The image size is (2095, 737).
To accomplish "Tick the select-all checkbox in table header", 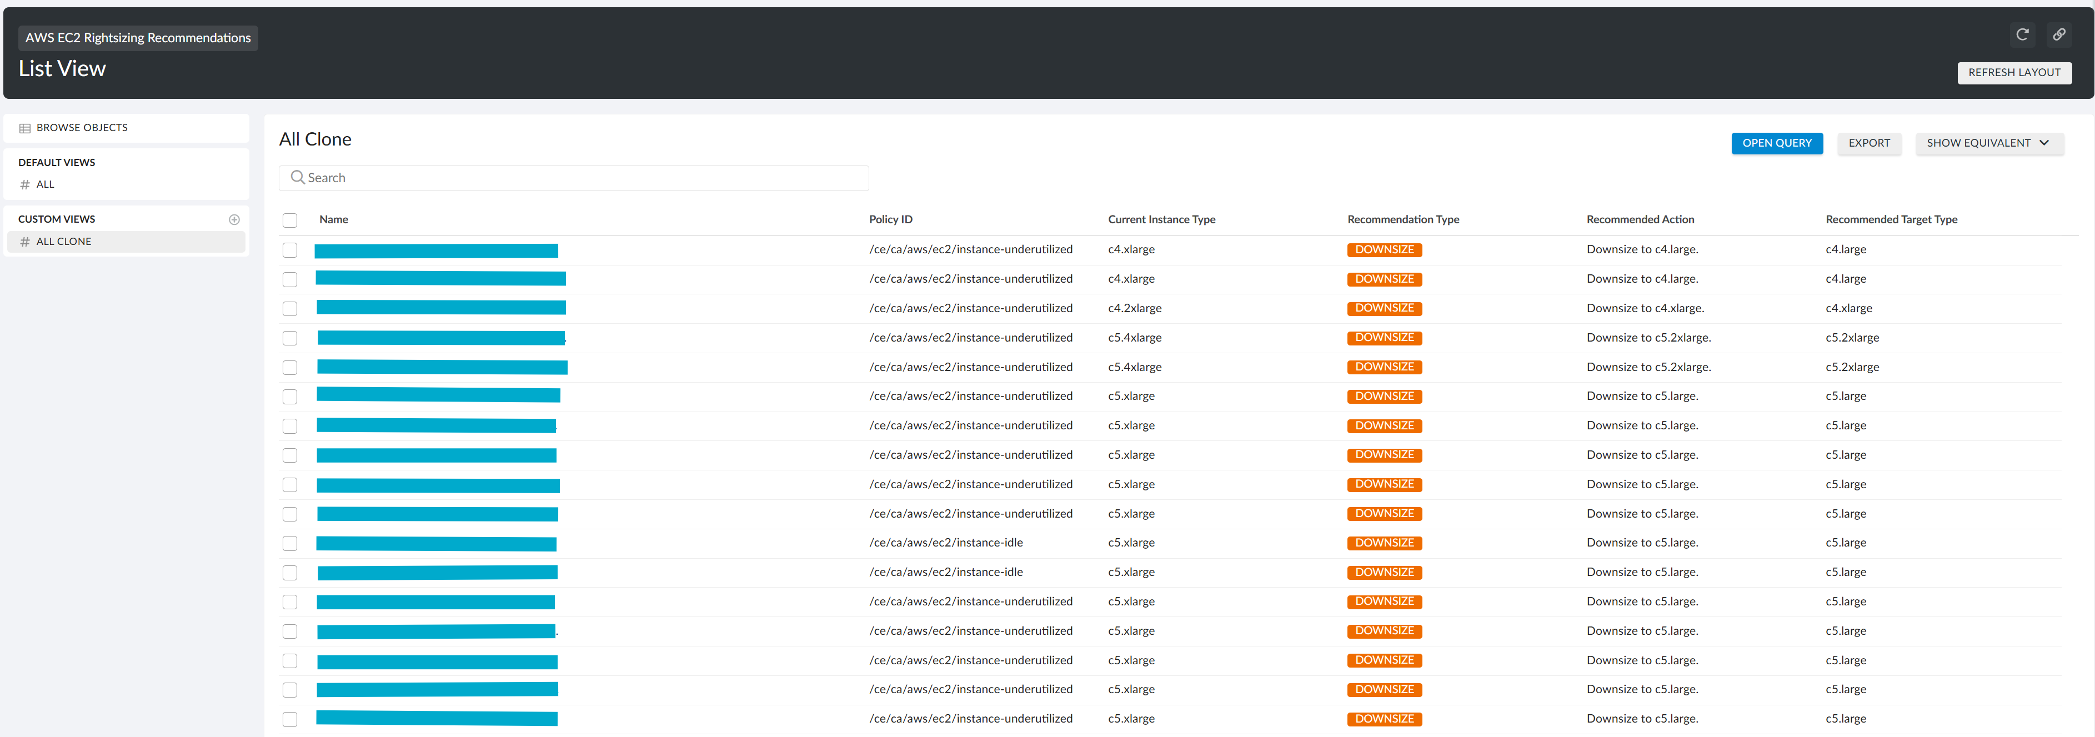I will 289,220.
